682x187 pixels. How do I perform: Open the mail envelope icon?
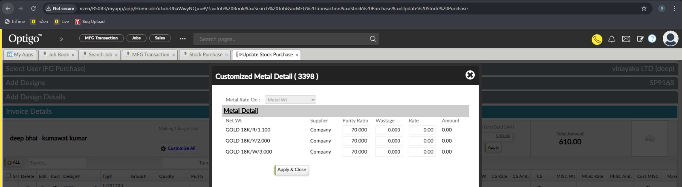(626, 39)
